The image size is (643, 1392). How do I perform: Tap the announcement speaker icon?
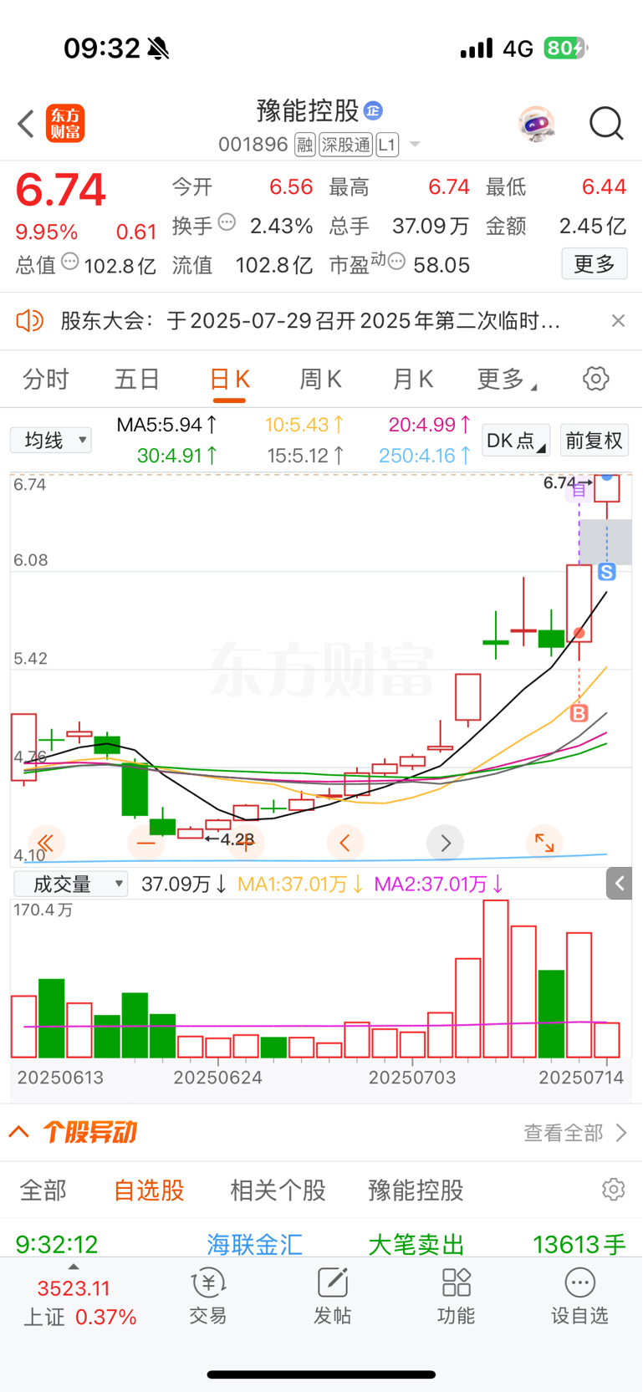click(30, 320)
